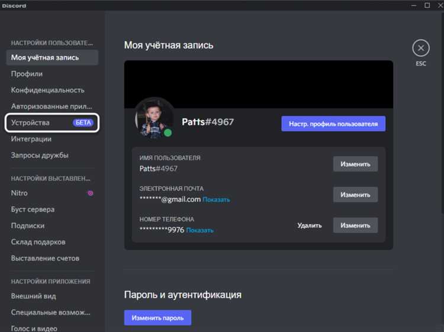Click the Patts#4967 name beside avatar

click(x=208, y=122)
